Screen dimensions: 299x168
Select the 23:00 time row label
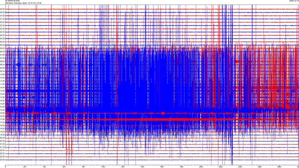(2, 156)
